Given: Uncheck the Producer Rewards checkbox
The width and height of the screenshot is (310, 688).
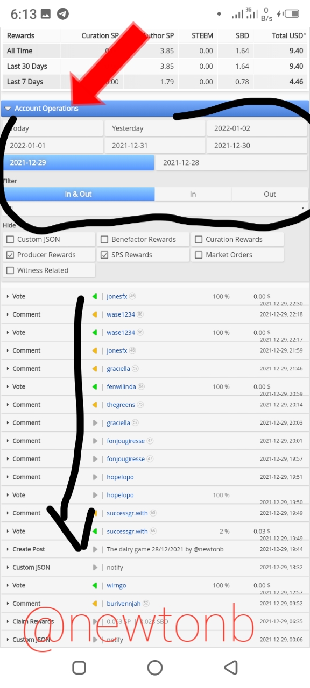Looking at the screenshot, I should coord(10,255).
